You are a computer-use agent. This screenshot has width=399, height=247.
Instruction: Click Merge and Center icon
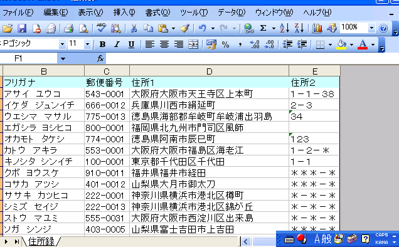[x=193, y=45]
